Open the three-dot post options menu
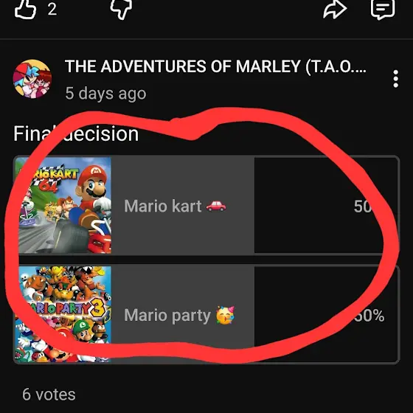This screenshot has height=413, width=413. click(x=395, y=79)
